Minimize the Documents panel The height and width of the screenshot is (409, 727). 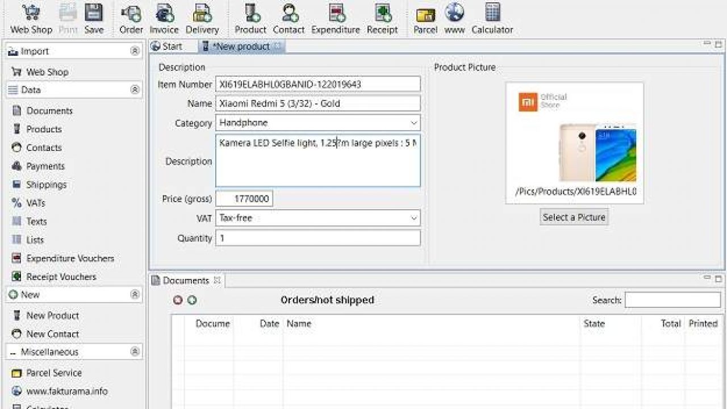pyautogui.click(x=708, y=278)
